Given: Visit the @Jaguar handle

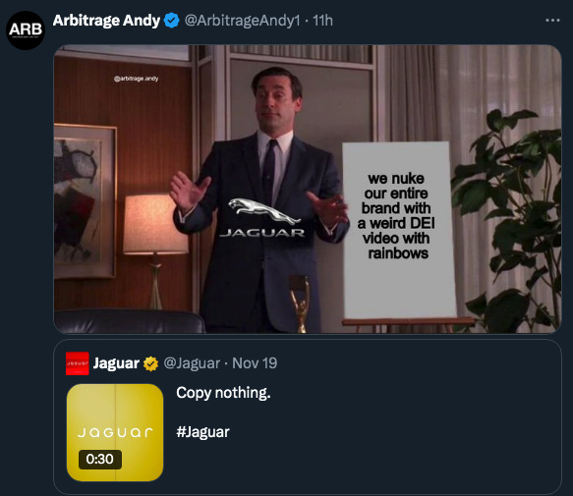Looking at the screenshot, I should (192, 363).
